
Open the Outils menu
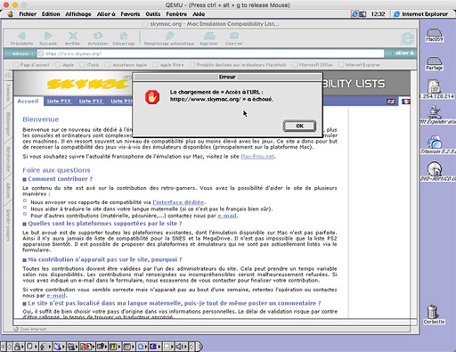[x=153, y=14]
